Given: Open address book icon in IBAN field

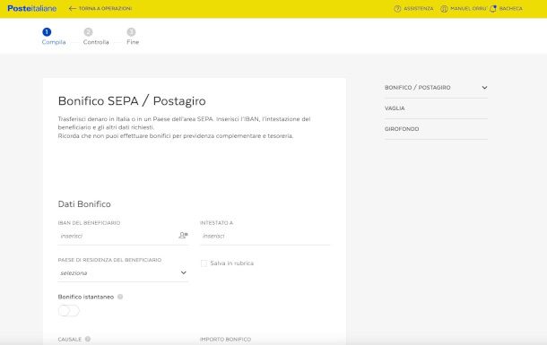Looking at the screenshot, I should (183, 236).
